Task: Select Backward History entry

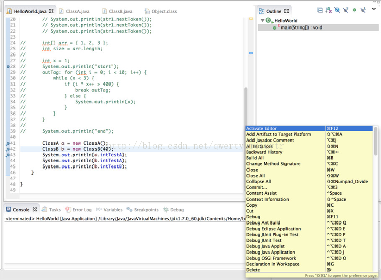Action: [309, 152]
